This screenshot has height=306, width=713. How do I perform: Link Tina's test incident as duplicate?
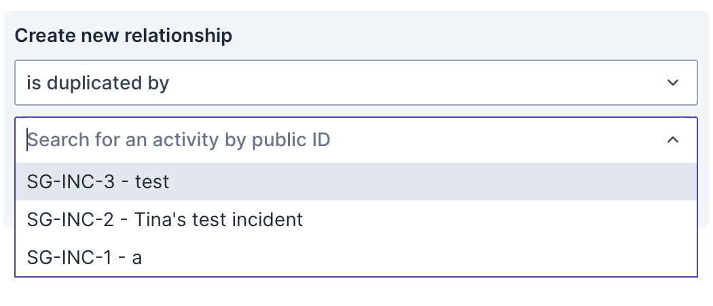(x=165, y=219)
